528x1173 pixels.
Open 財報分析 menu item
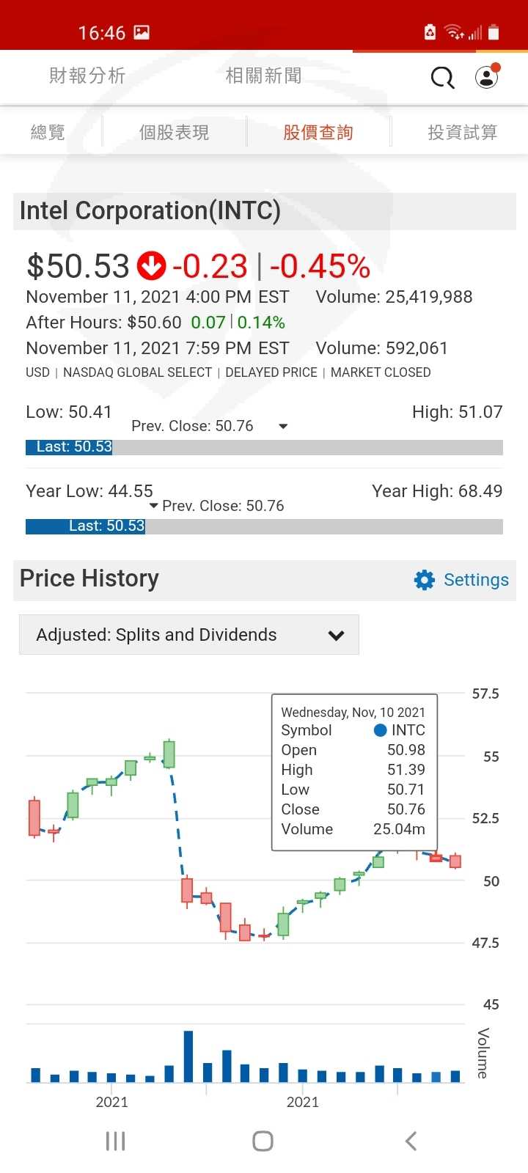[x=87, y=76]
